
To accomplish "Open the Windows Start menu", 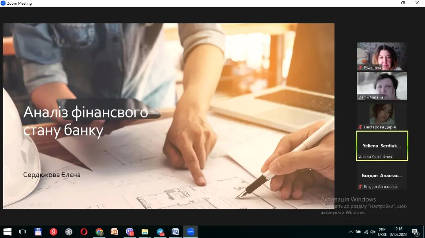I will click(x=7, y=232).
